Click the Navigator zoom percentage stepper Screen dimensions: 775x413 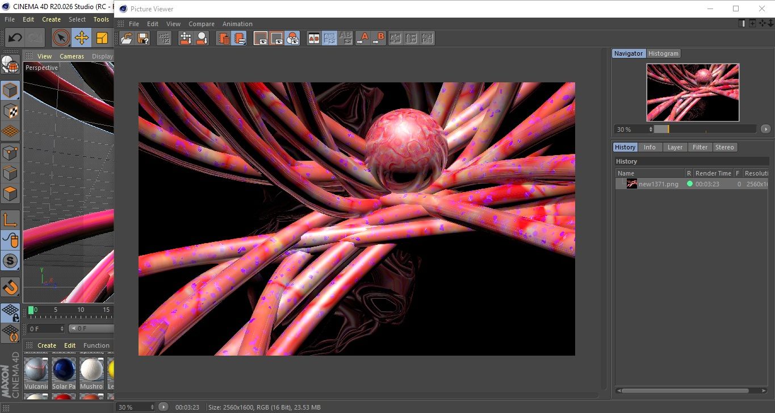tap(651, 129)
